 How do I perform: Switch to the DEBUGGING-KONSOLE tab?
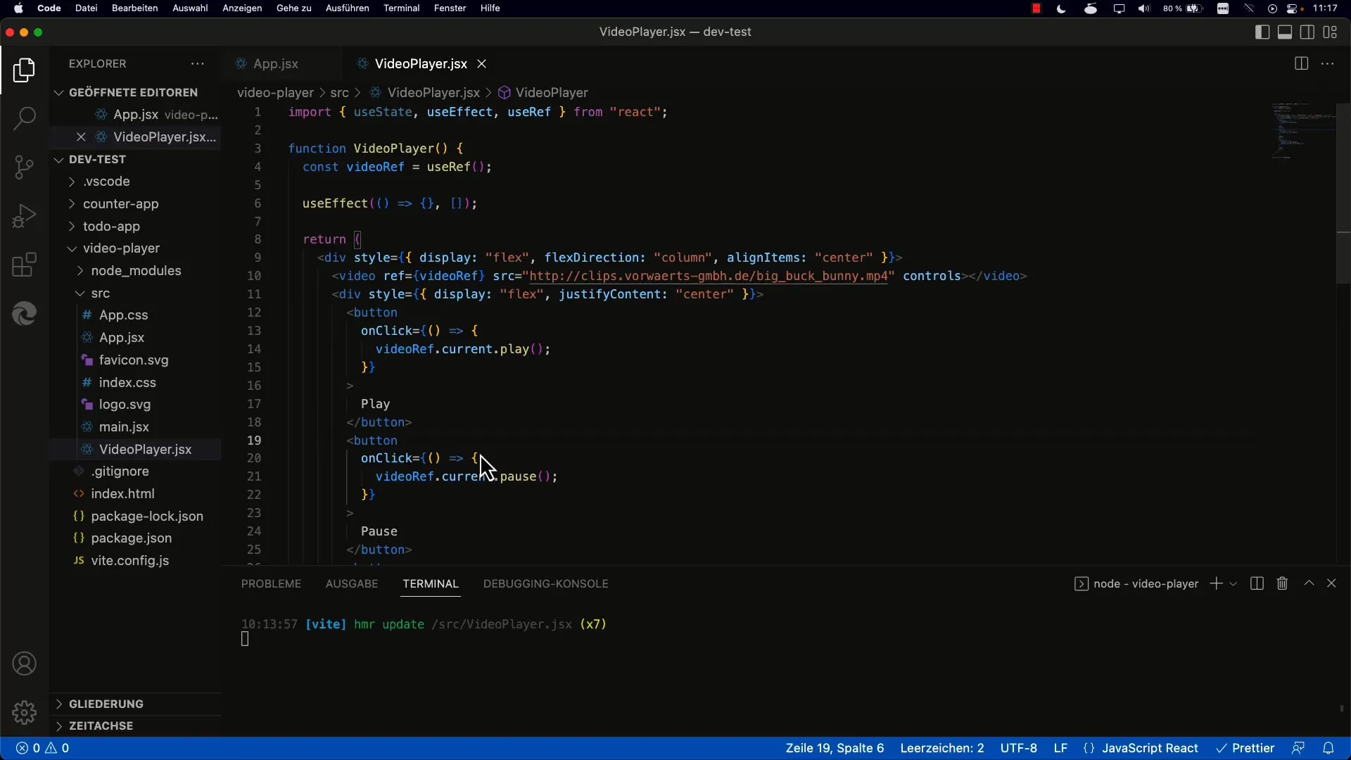point(546,584)
